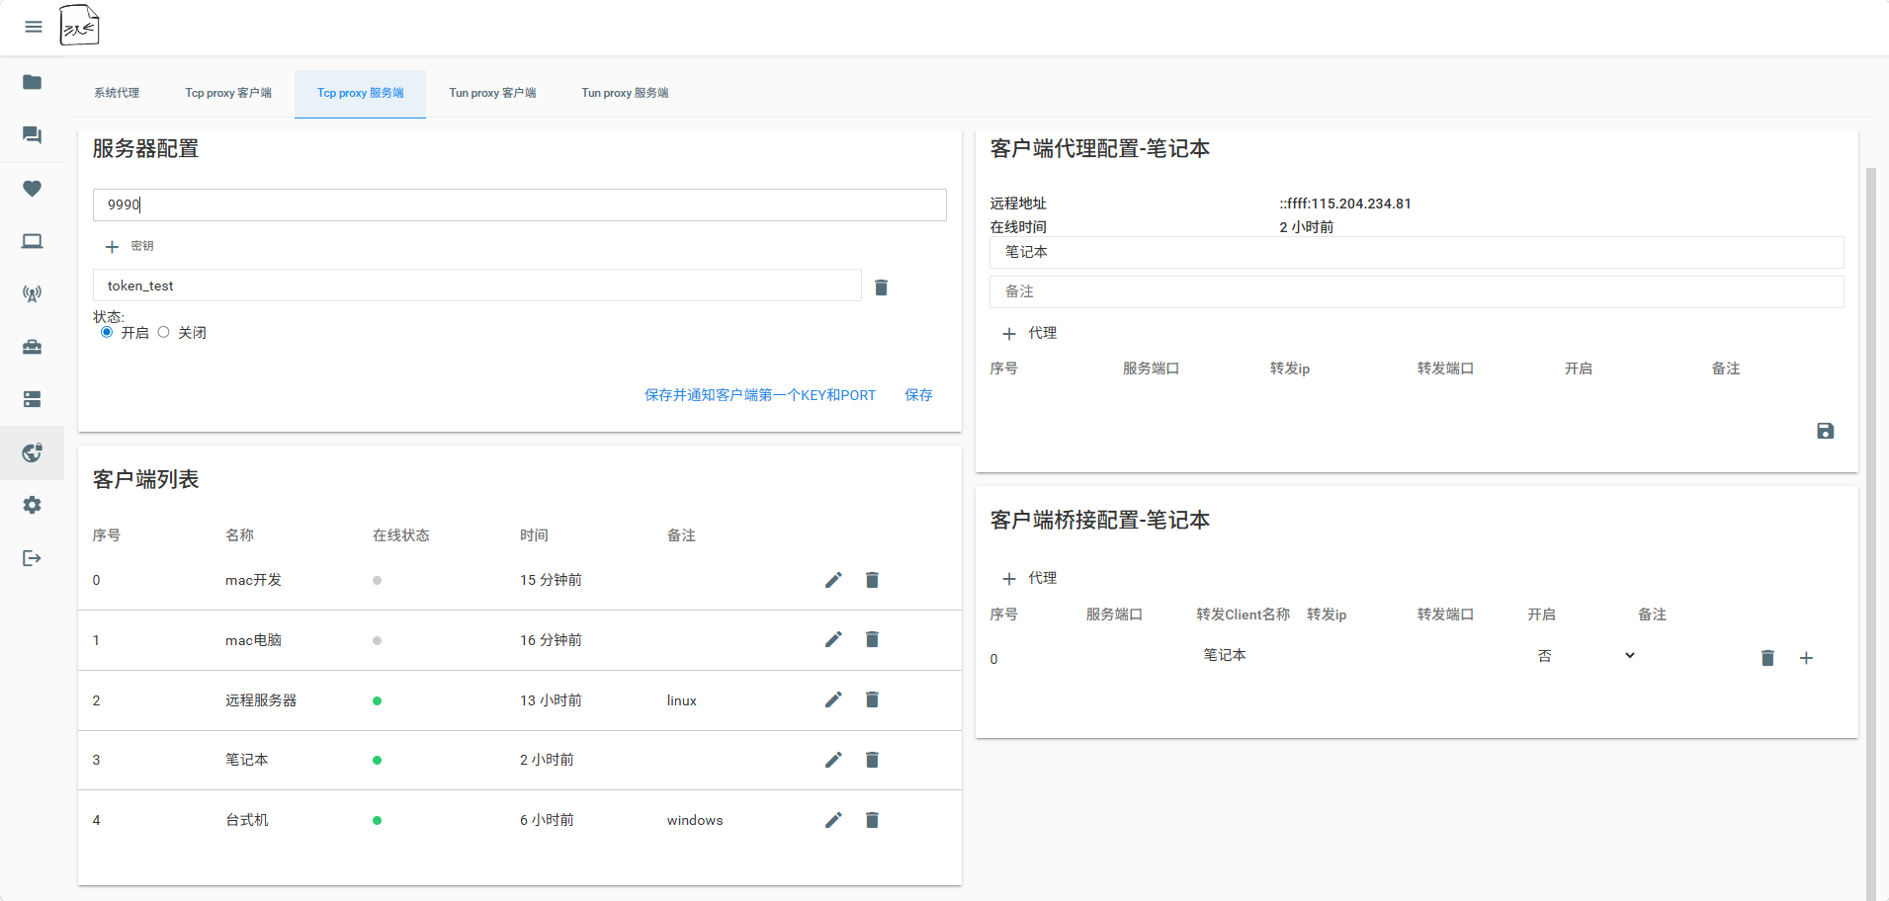The image size is (1889, 901).
Task: Click the ::ffff:115.204.234.81 remote address
Action: click(1345, 204)
